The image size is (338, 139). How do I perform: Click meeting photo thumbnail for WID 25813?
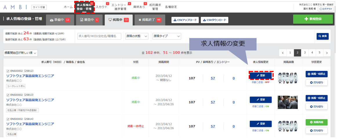coord(288,102)
